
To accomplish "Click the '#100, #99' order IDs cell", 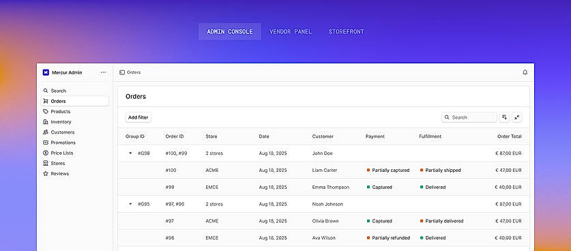I will pos(176,153).
